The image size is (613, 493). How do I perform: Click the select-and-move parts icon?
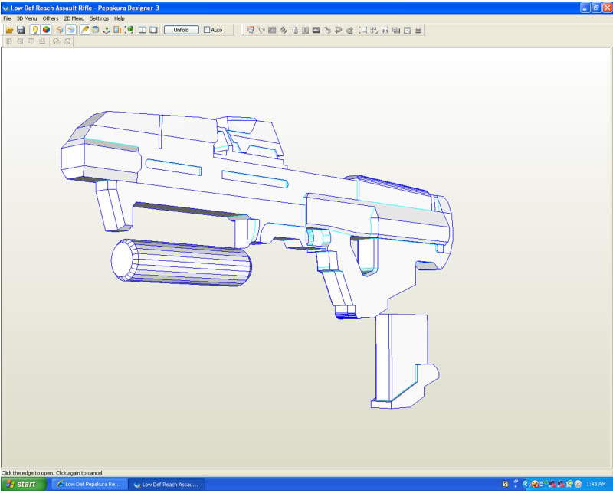pos(251,30)
